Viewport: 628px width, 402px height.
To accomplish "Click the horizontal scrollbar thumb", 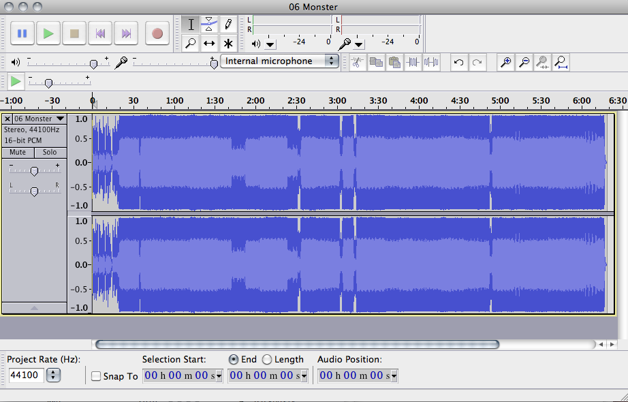I will click(297, 344).
